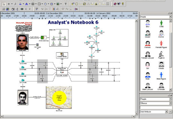Click the yellow Target Fallout Area circle

point(59,98)
